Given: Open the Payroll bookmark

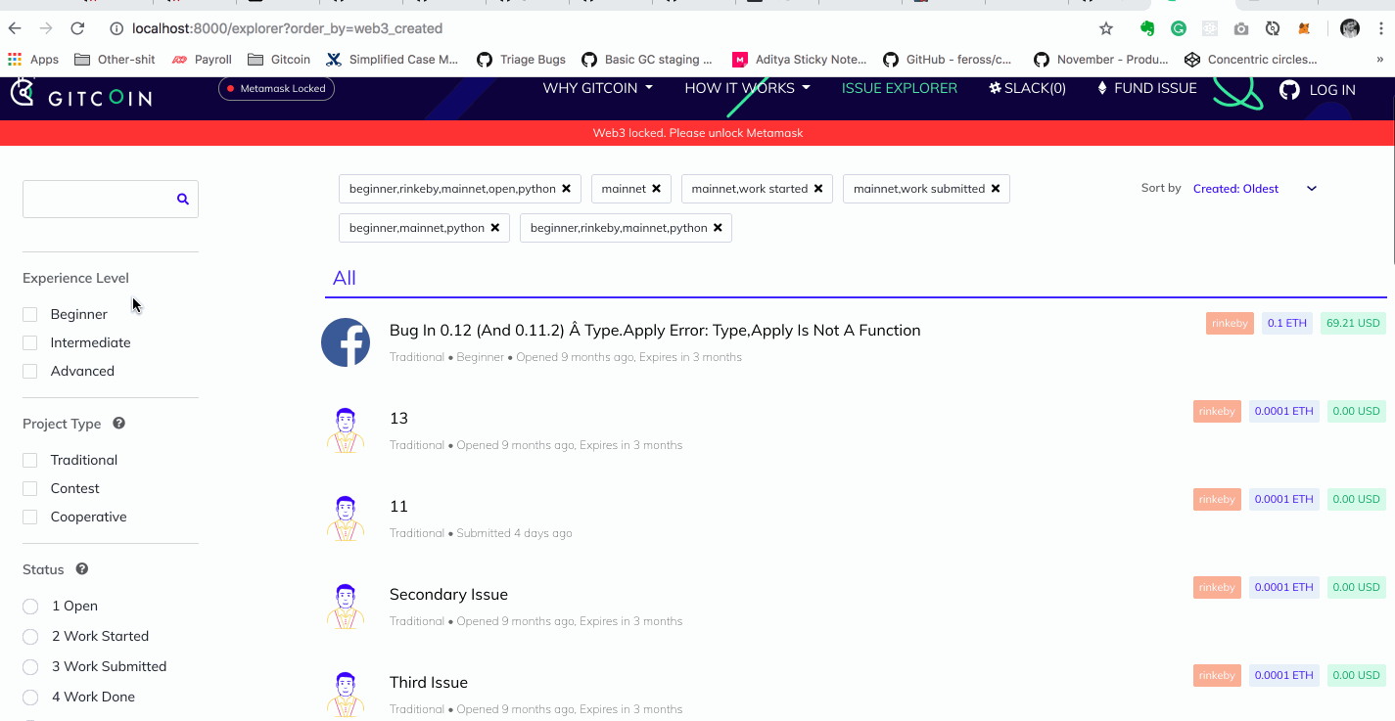Looking at the screenshot, I should pos(203,59).
